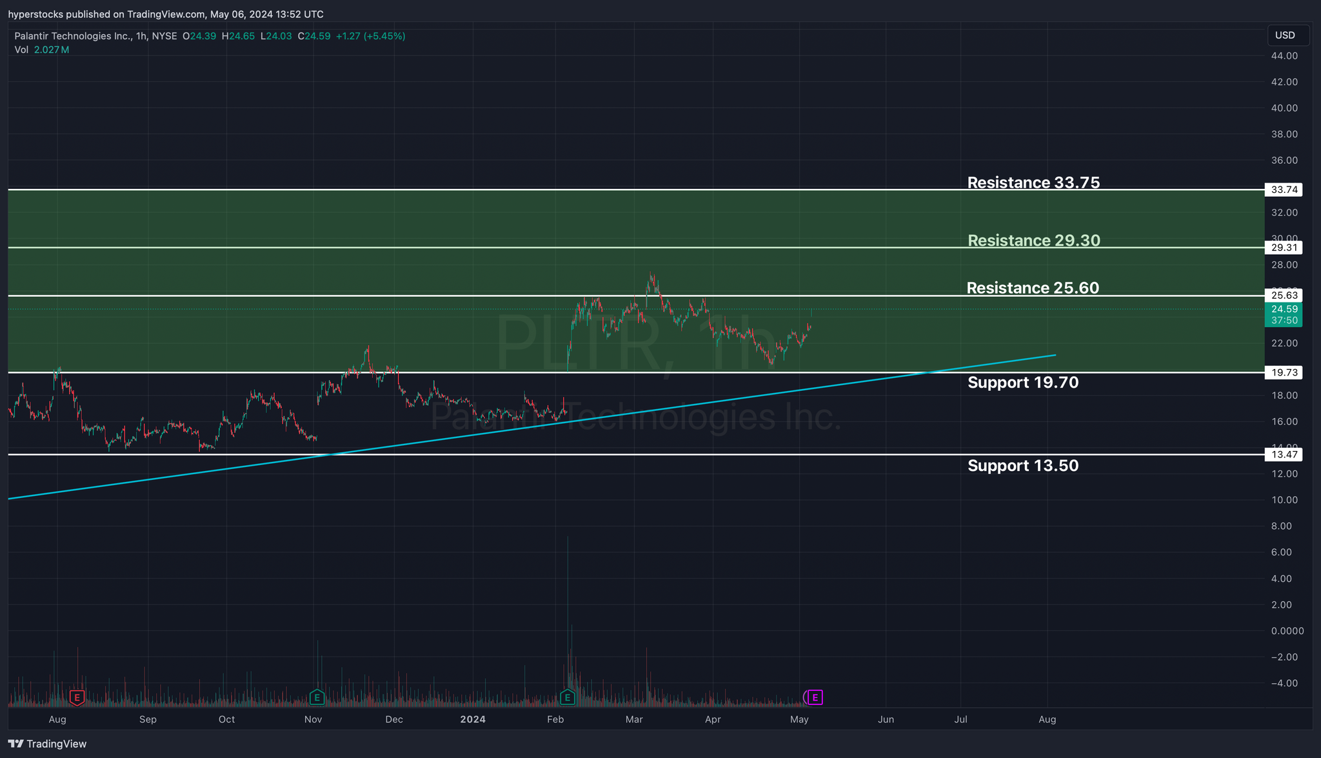Click the green November earnings marker

317,697
